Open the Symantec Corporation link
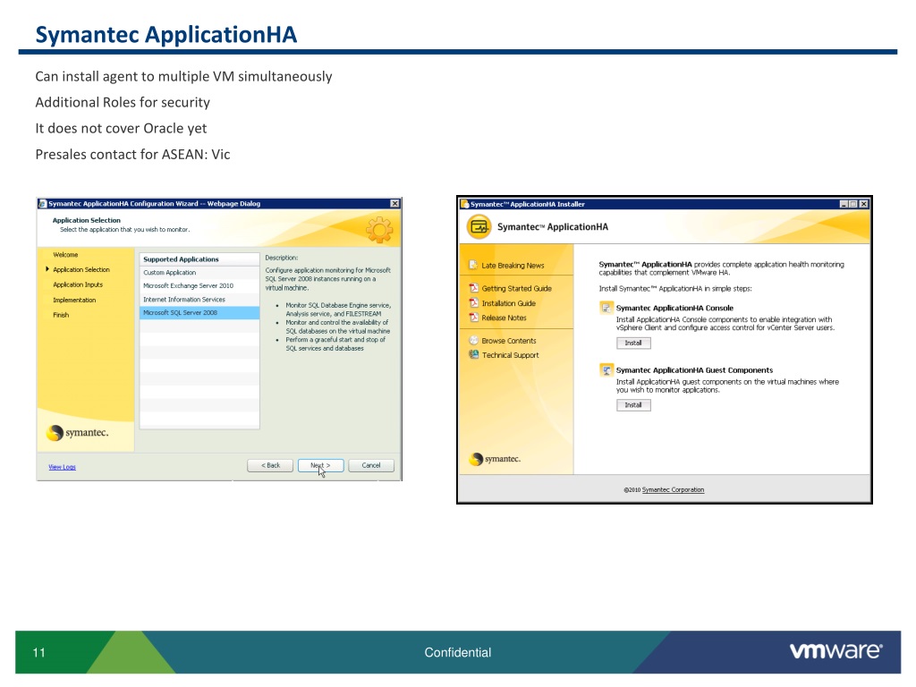Image resolution: width=916 pixels, height=687 pixels. (673, 489)
